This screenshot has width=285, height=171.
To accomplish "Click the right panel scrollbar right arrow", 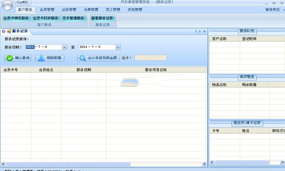I will point(282,162).
